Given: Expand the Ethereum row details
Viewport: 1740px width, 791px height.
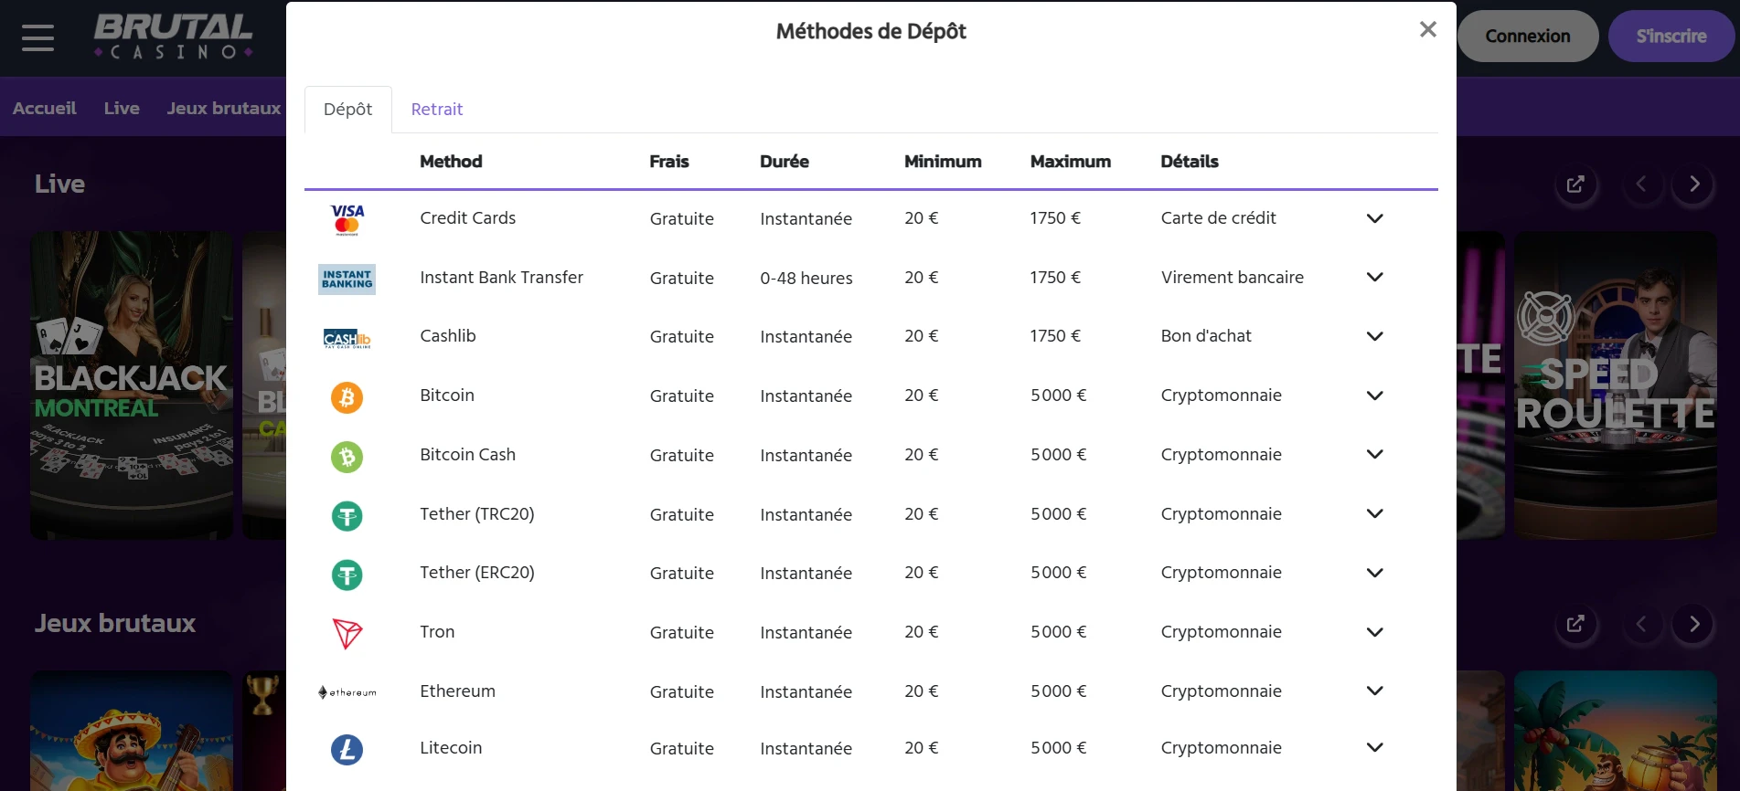Looking at the screenshot, I should tap(1374, 691).
